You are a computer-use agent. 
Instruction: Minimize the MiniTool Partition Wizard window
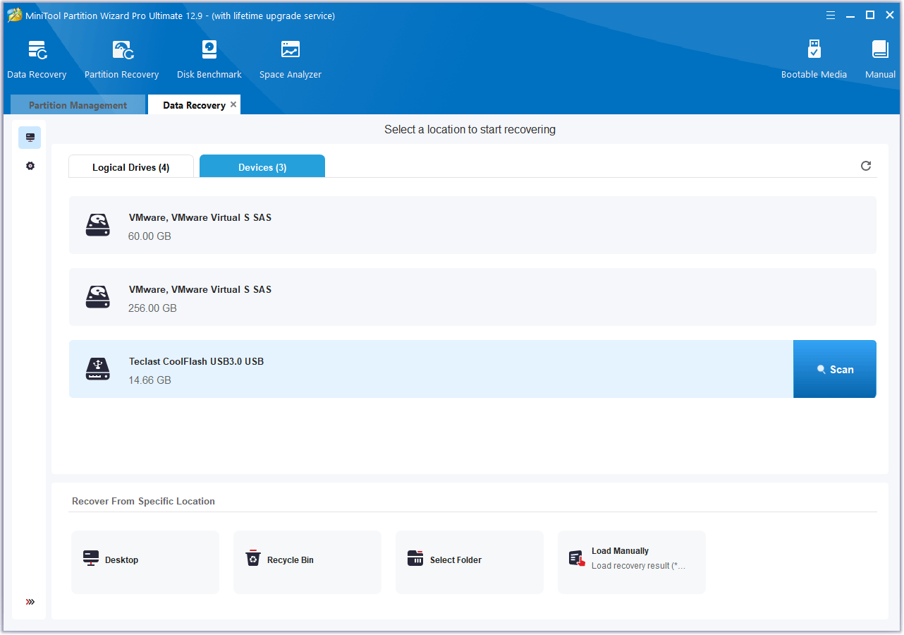850,15
